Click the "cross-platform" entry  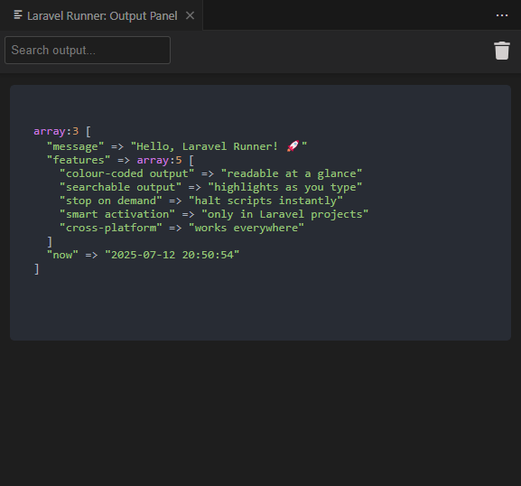pyautogui.click(x=181, y=228)
